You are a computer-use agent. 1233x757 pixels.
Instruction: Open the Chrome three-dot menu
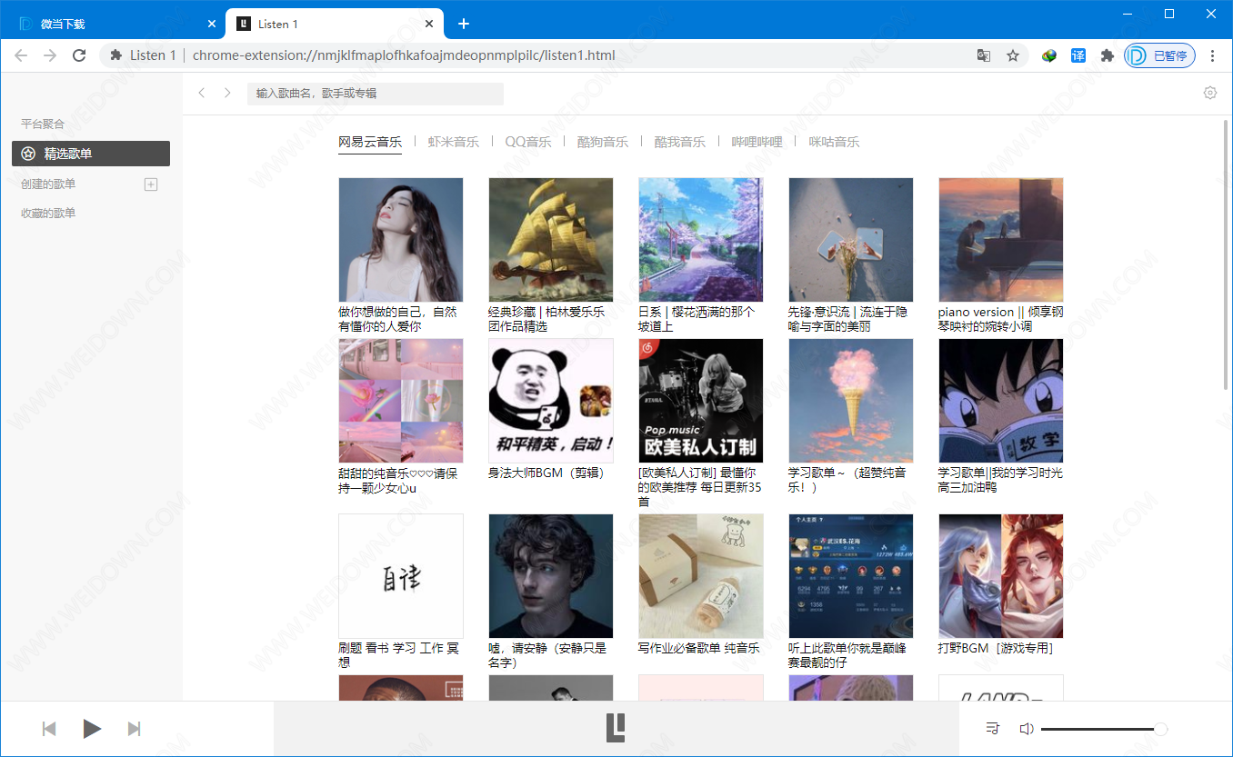tap(1213, 55)
